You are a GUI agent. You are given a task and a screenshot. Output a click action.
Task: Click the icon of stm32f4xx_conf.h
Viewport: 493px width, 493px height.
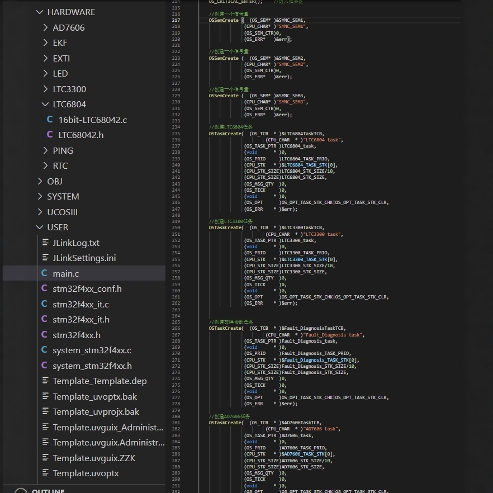pyautogui.click(x=44, y=289)
